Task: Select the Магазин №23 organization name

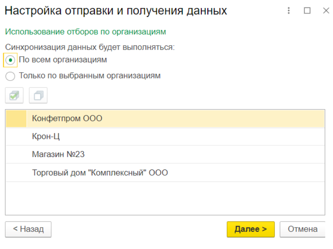Action: pos(58,154)
